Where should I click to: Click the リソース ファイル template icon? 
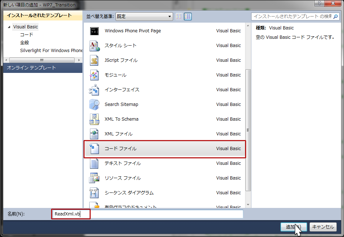click(94, 178)
